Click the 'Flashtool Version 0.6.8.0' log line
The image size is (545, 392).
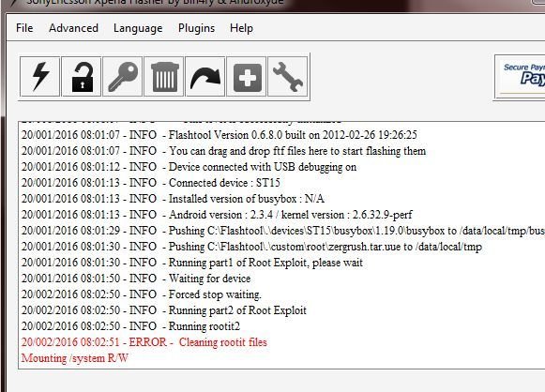[x=219, y=135]
